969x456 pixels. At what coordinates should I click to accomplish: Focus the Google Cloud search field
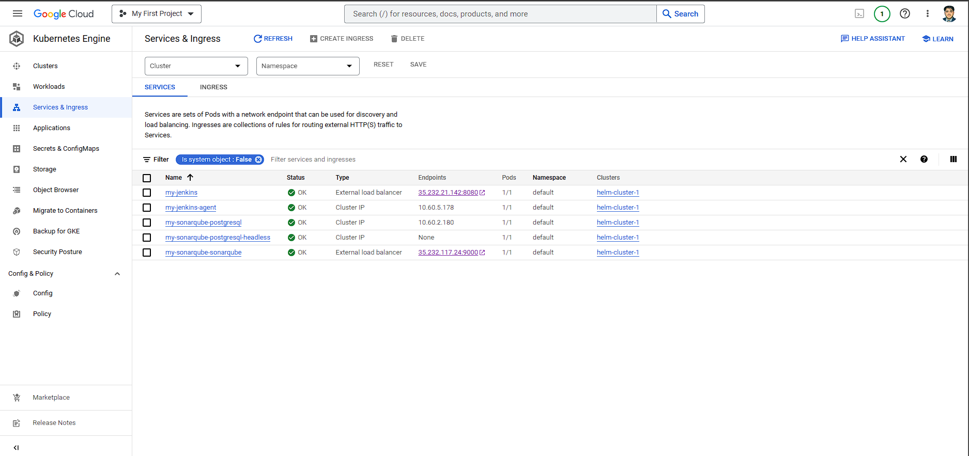pyautogui.click(x=500, y=14)
